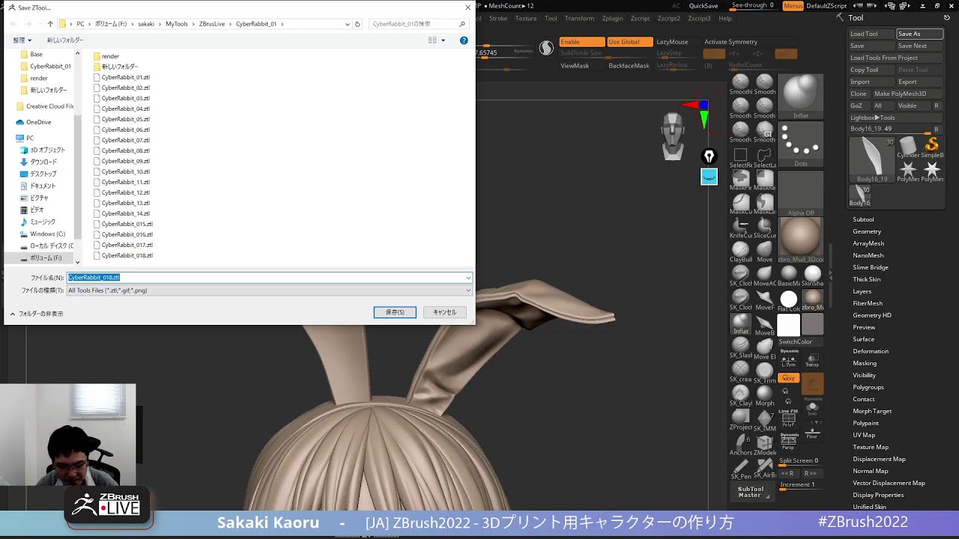Viewport: 959px width, 539px height.
Task: Select the ClayBuildup brush icon
Action: click(x=740, y=249)
